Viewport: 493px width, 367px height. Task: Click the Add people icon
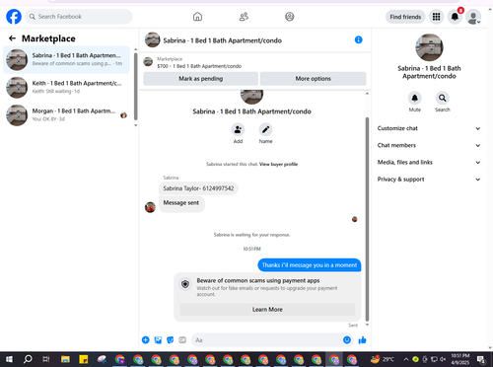[x=238, y=129]
